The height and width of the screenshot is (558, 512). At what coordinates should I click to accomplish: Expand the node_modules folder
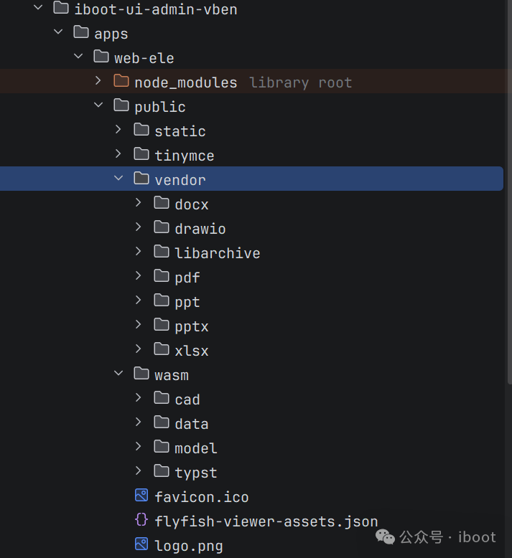(98, 81)
